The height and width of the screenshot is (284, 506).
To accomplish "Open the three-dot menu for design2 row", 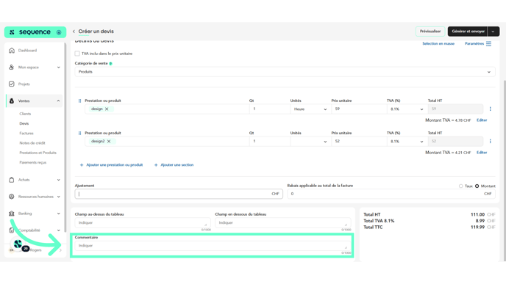I will (490, 142).
